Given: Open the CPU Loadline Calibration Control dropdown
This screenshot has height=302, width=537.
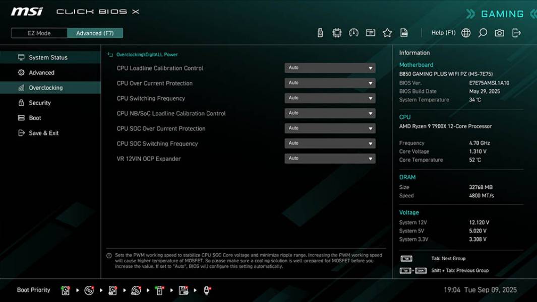Looking at the screenshot, I should 330,67.
